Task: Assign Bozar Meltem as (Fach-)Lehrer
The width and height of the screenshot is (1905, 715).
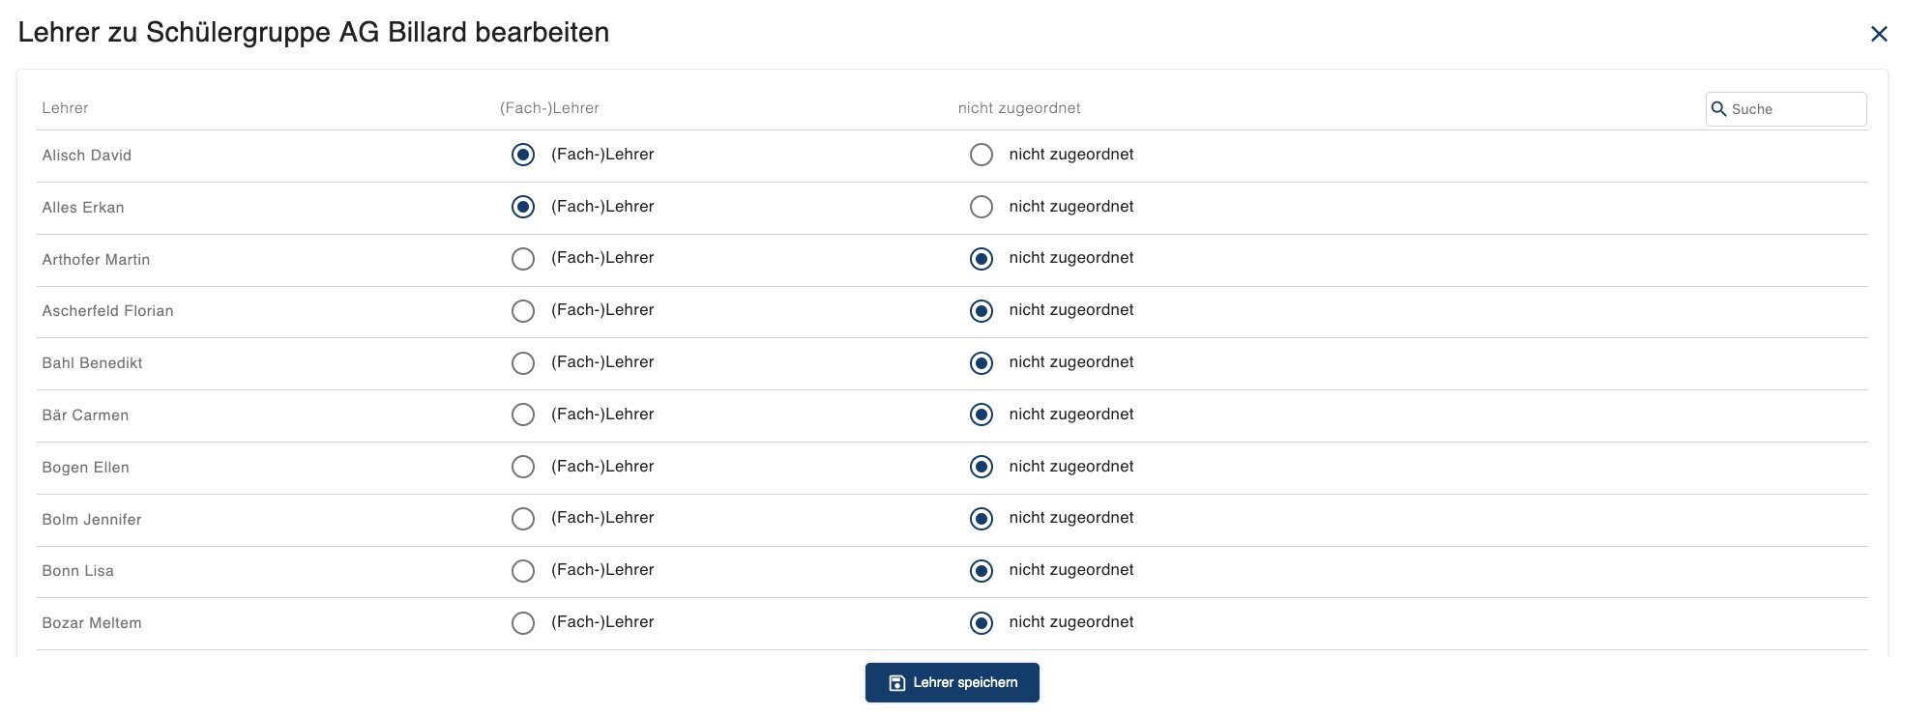Action: pos(523,623)
